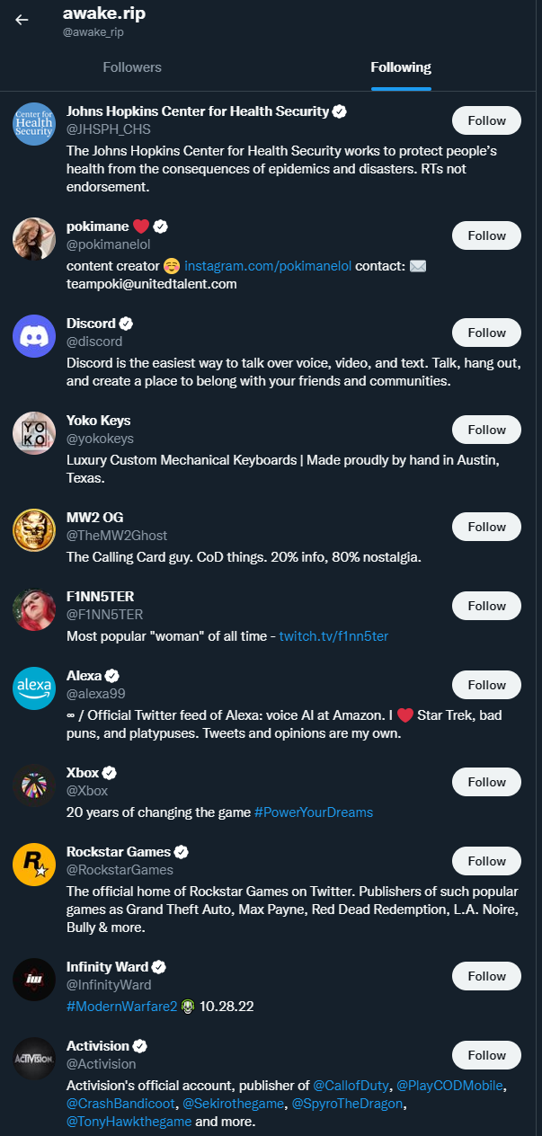542x1136 pixels.
Task: Follow the Discord account
Action: point(486,333)
